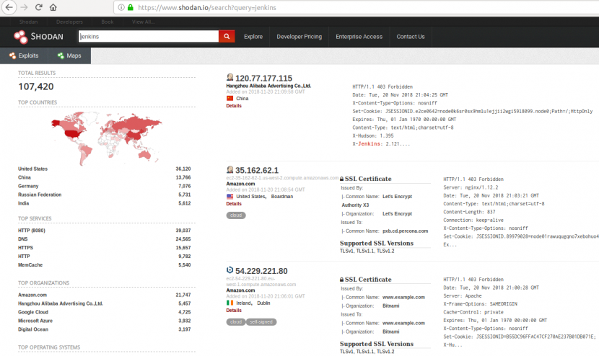Click the red search magnifier button
The width and height of the screenshot is (599, 356).
click(x=227, y=36)
